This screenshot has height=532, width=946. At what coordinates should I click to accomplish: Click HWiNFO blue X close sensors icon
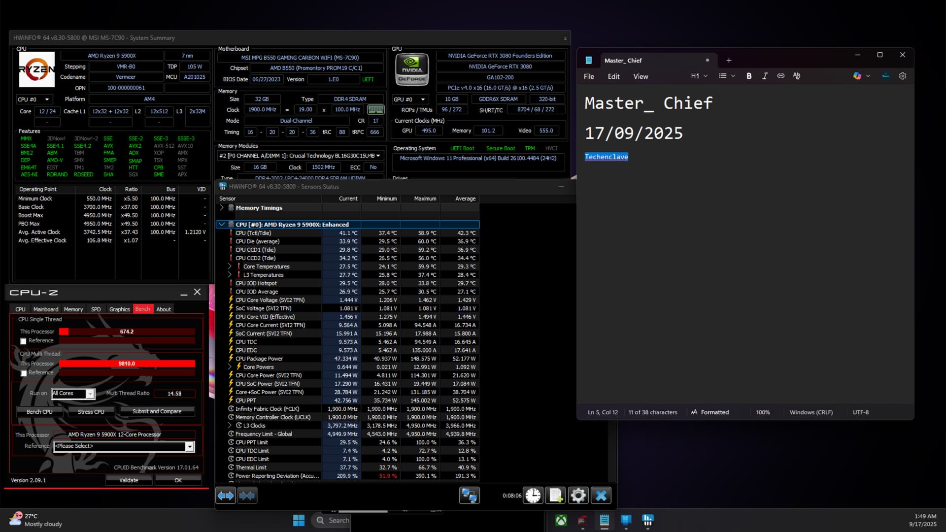coord(601,496)
